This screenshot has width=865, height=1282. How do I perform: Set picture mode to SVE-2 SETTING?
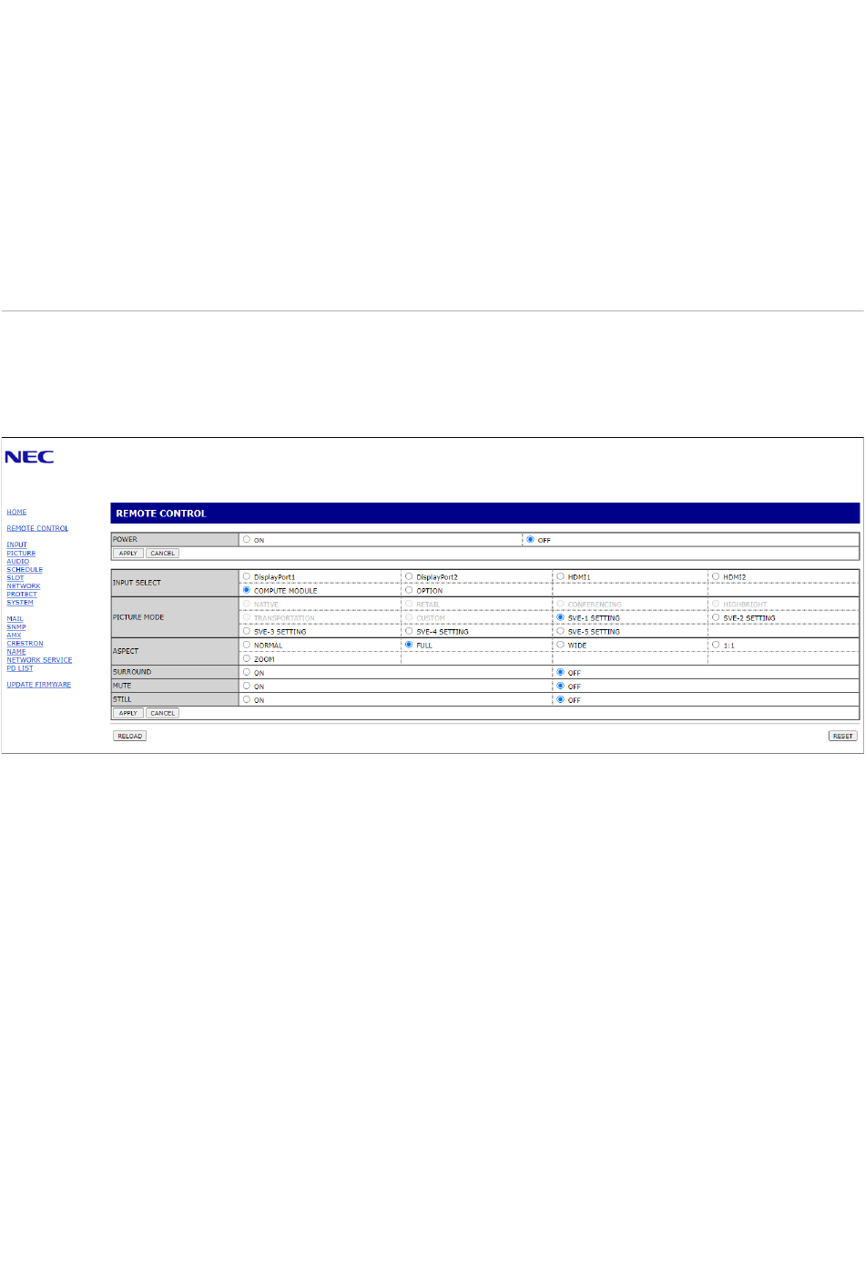pyautogui.click(x=716, y=617)
